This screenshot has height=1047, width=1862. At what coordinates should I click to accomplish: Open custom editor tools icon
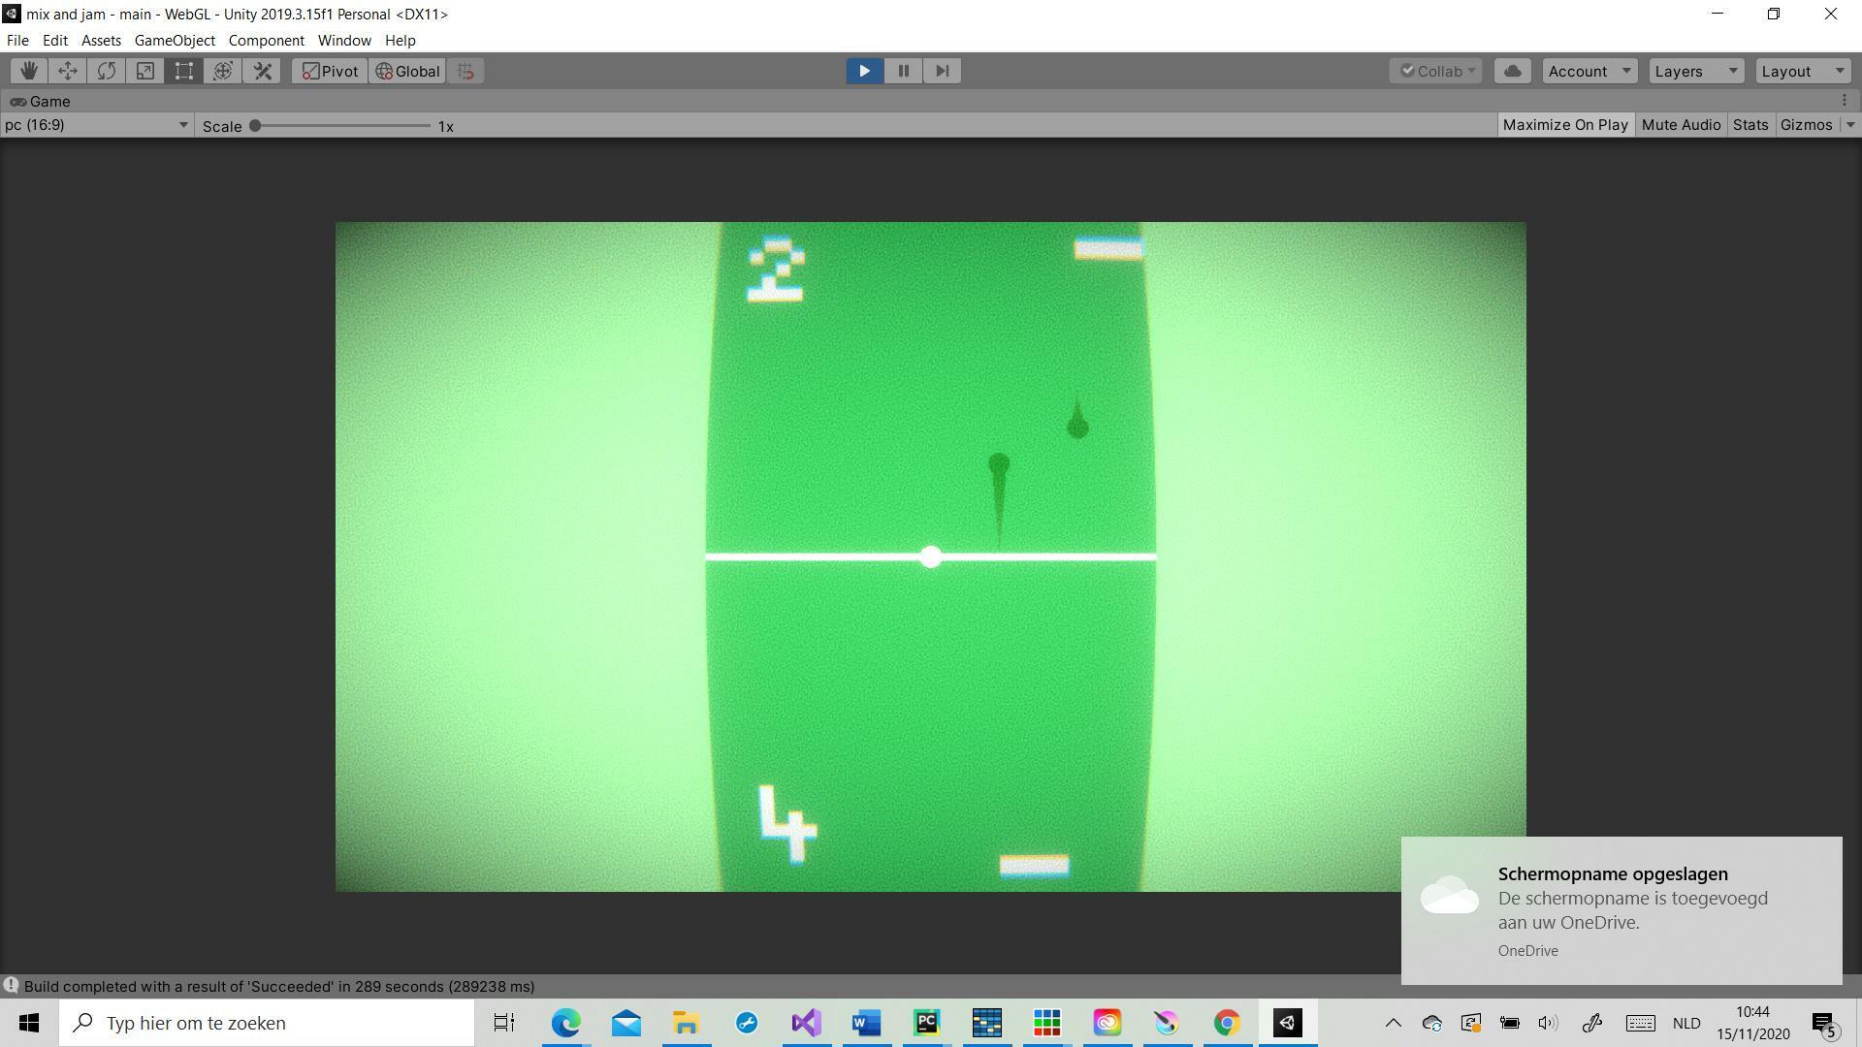click(x=262, y=71)
